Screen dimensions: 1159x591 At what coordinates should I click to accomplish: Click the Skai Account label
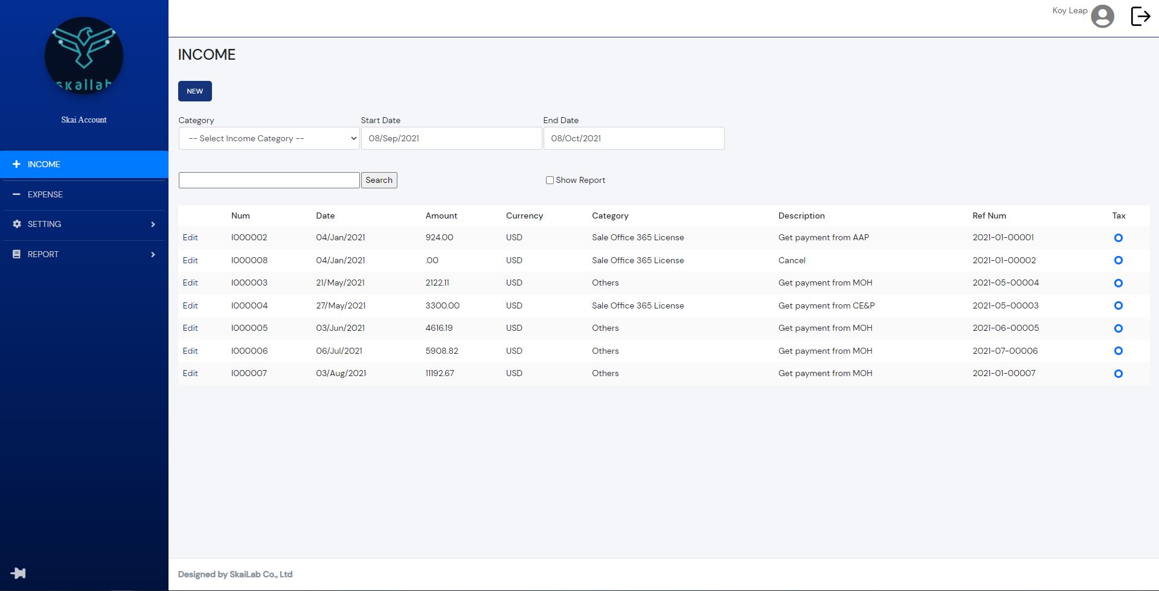point(84,120)
